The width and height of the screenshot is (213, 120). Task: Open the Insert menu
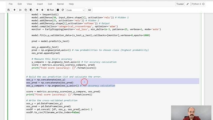coord(40,4)
